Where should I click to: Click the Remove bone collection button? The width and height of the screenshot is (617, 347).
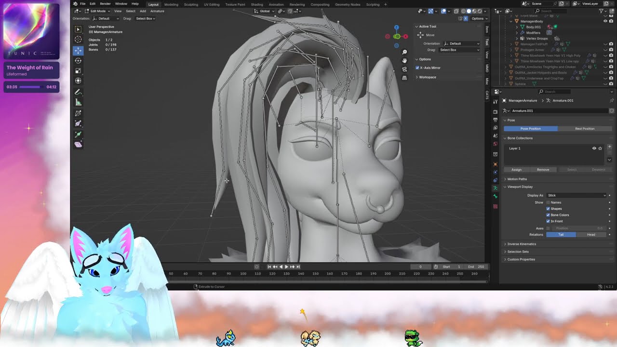[x=543, y=170]
